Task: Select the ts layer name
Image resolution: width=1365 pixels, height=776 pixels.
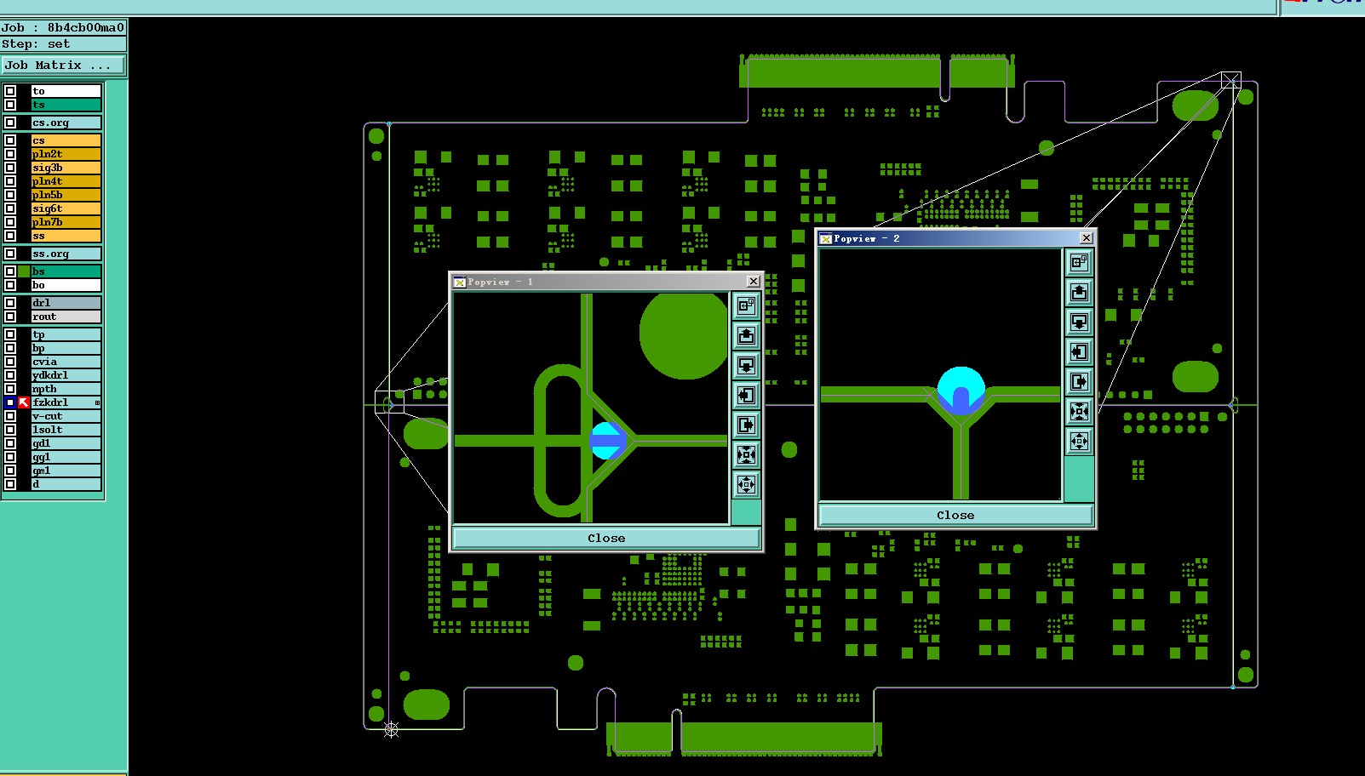Action: click(66, 105)
